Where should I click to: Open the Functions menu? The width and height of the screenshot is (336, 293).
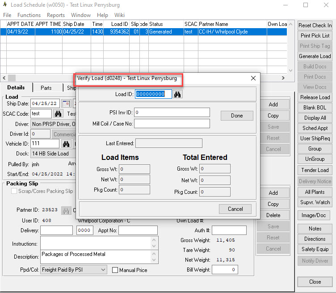29,15
